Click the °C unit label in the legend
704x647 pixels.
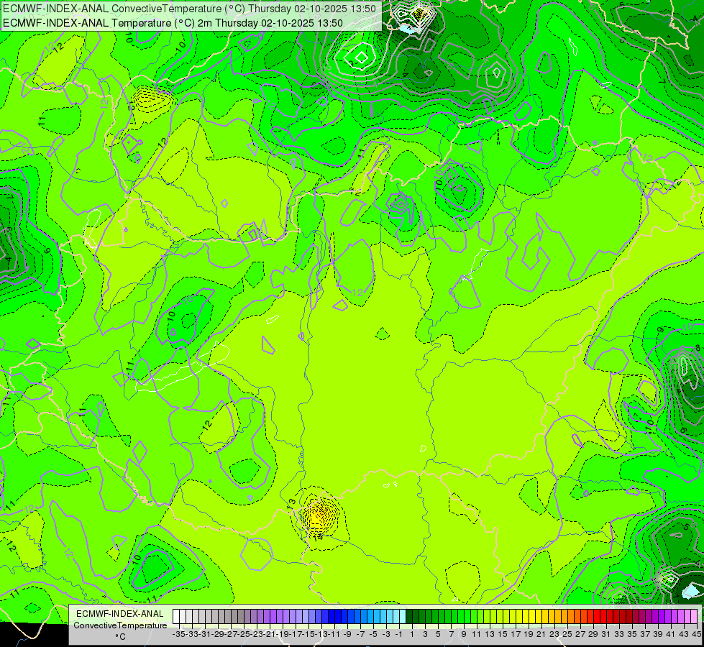pos(120,637)
